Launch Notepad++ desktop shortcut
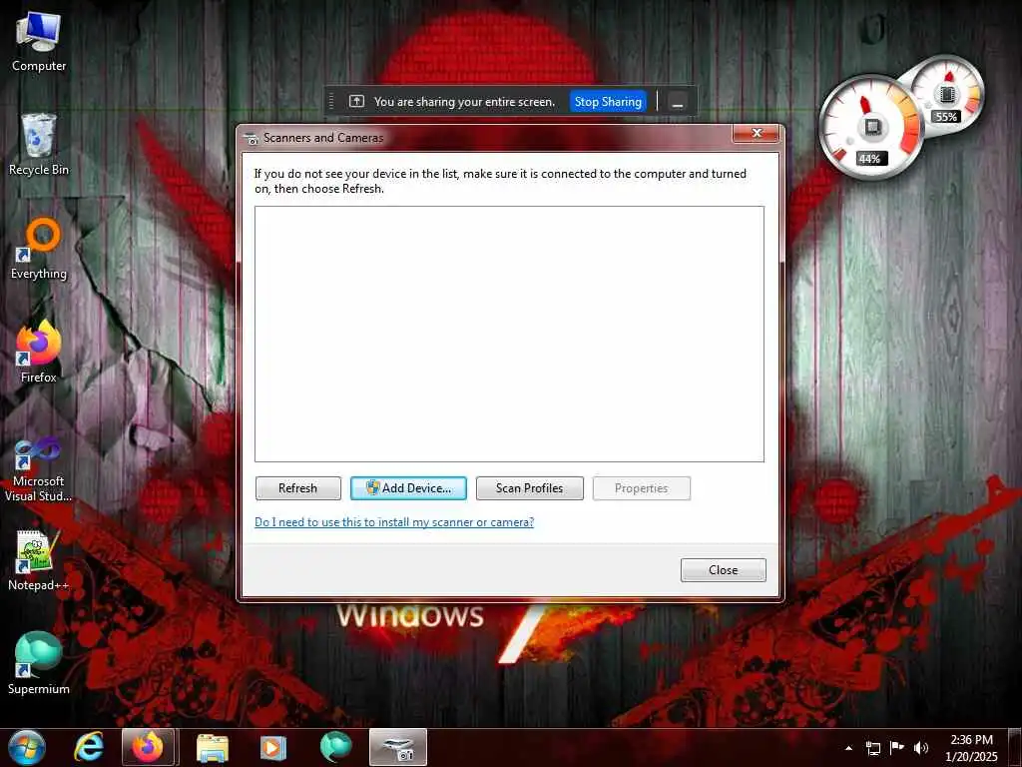Screen dimensions: 1022x767 pos(39,561)
